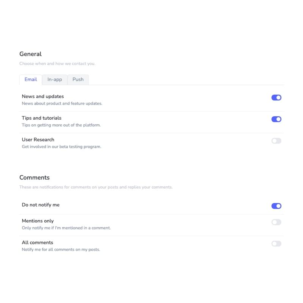
Task: Click the All comments row title
Action: [37, 242]
